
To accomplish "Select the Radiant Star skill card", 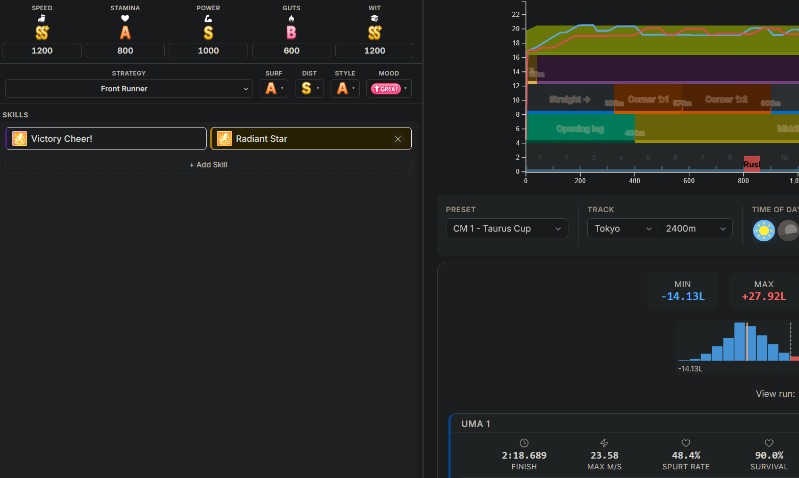I will (311, 138).
